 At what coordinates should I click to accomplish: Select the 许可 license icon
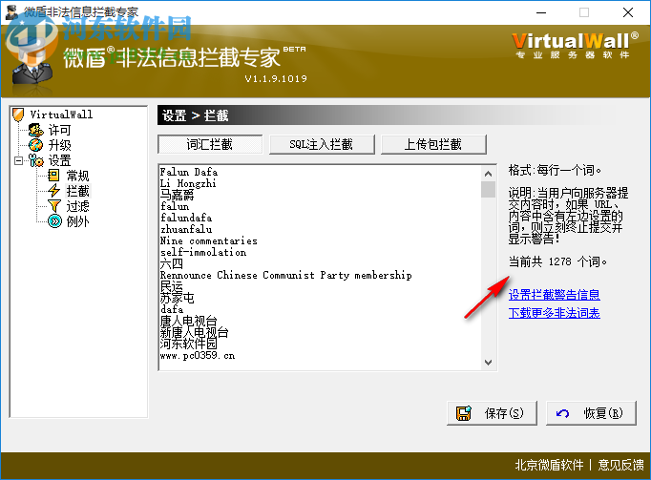click(35, 130)
